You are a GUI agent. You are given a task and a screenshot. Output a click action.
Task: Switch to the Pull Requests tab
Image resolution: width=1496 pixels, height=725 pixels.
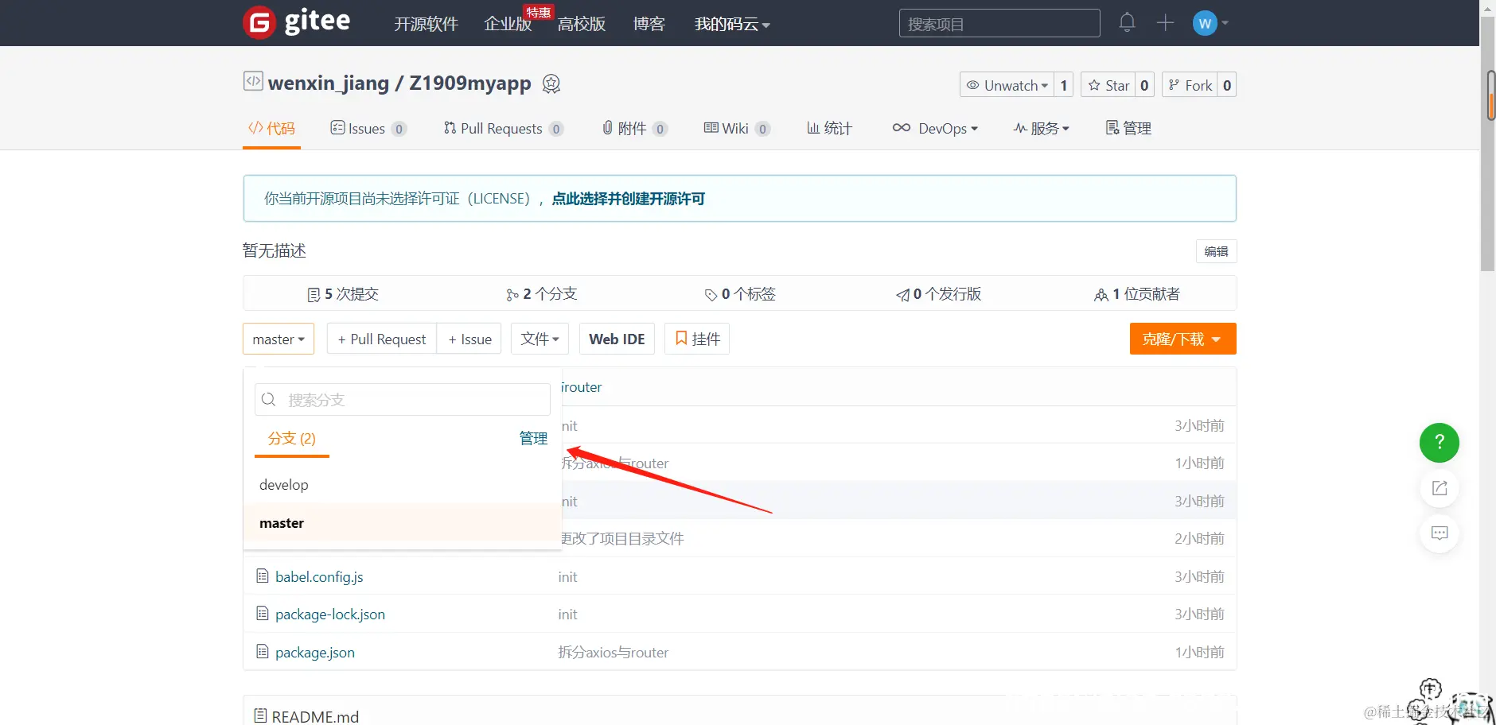point(504,129)
